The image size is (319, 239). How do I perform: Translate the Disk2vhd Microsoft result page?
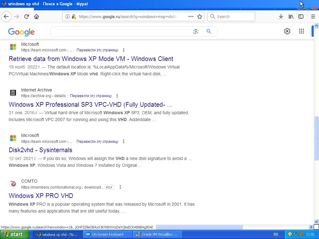pyautogui.click(x=98, y=142)
